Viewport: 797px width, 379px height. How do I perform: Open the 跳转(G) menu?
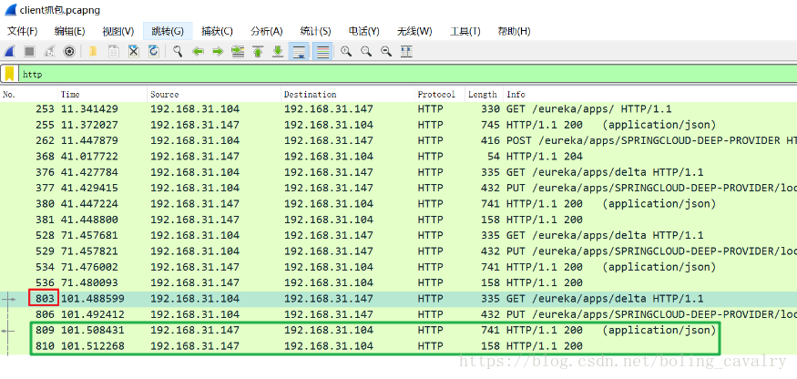pos(168,31)
